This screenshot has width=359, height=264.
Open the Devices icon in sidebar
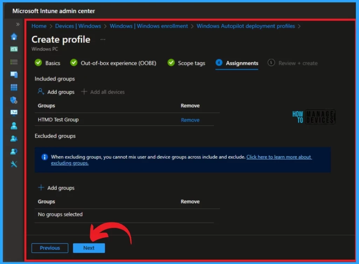[x=14, y=74]
